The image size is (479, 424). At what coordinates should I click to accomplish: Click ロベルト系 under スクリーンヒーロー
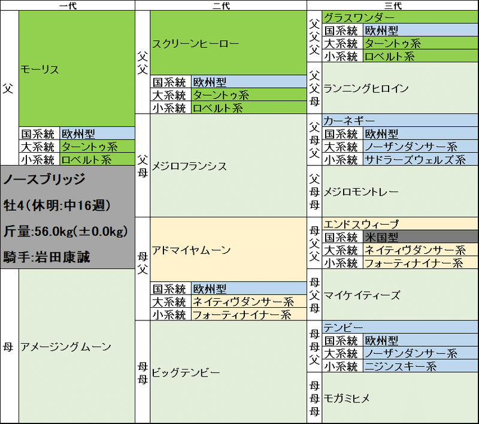click(249, 108)
